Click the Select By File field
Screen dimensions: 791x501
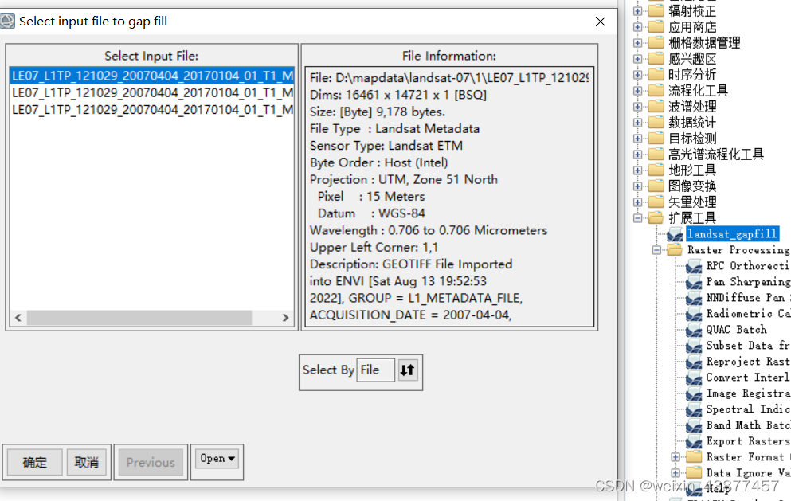pos(375,370)
